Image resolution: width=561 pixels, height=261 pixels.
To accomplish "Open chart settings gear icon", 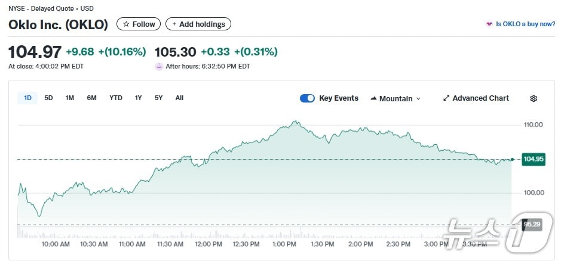I will pyautogui.click(x=534, y=98).
